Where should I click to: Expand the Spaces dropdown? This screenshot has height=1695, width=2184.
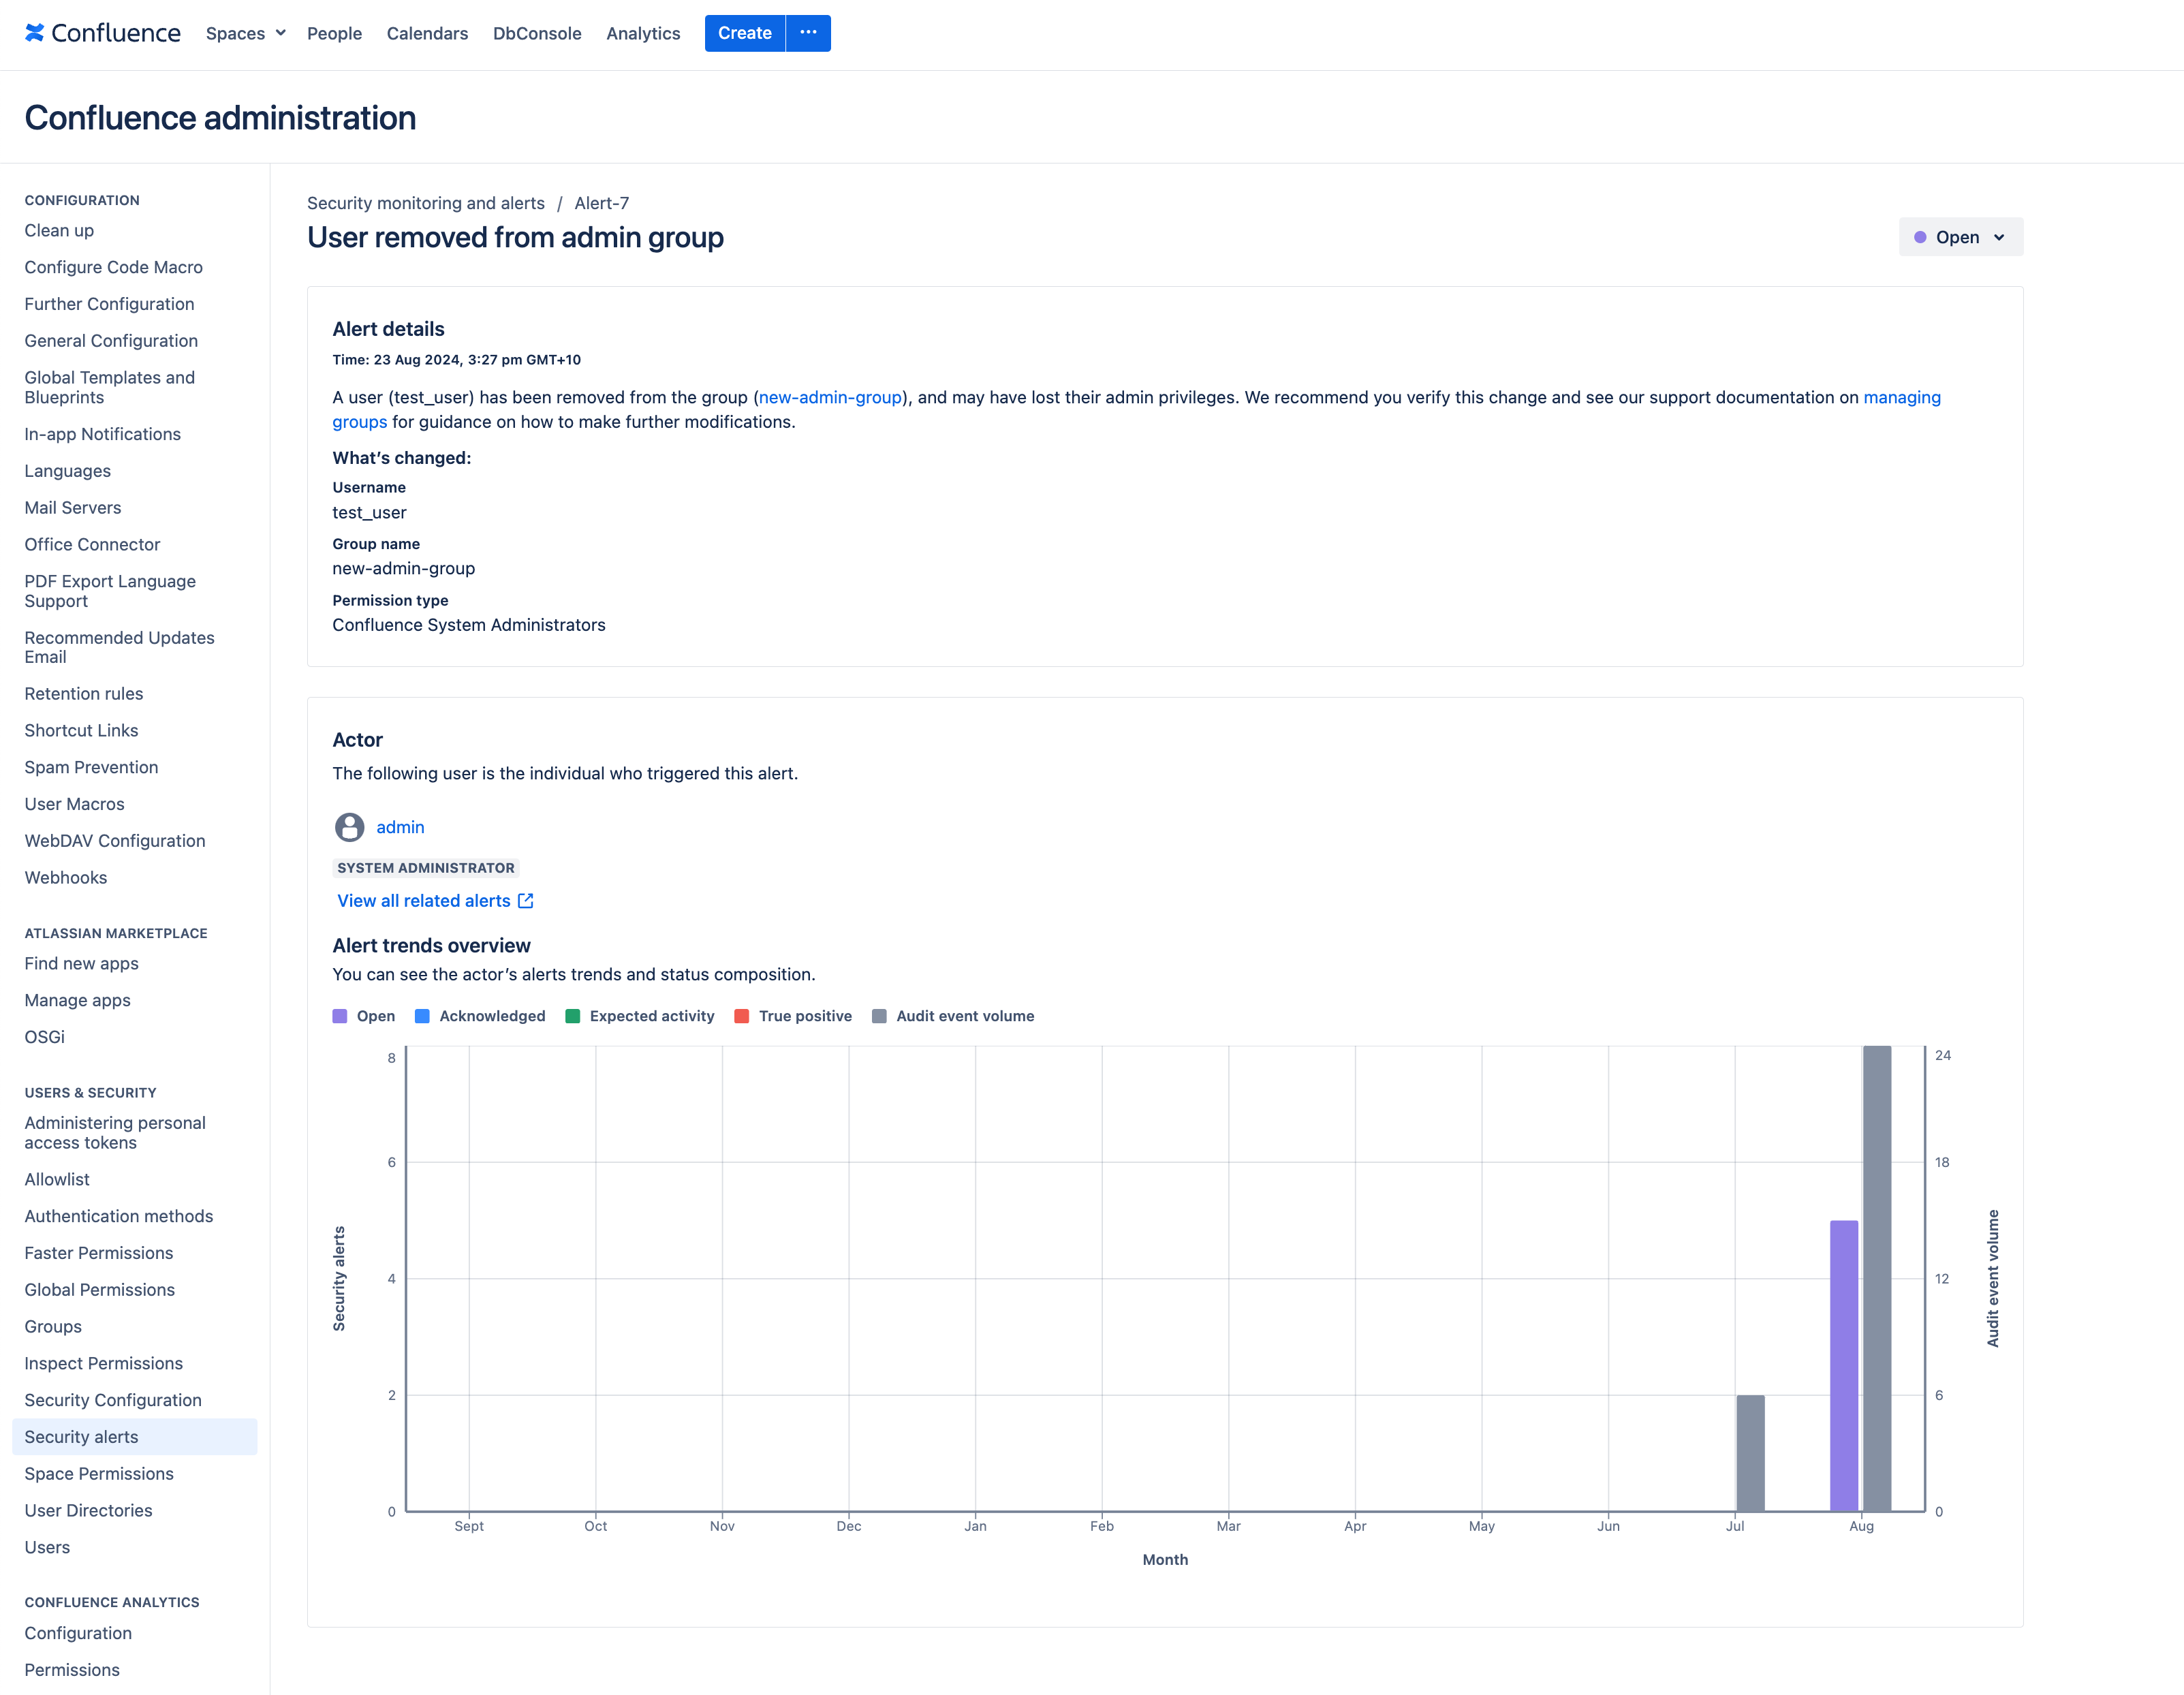(246, 33)
